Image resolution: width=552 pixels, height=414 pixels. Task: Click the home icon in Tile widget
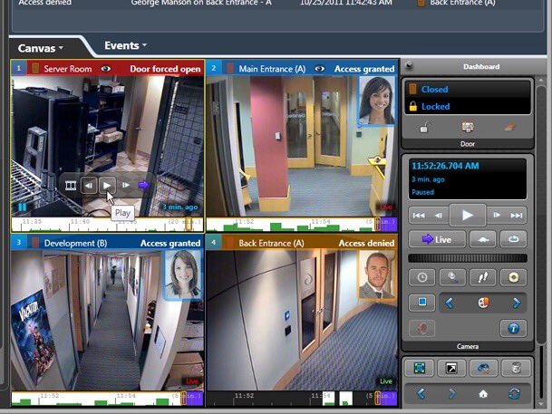point(483,393)
